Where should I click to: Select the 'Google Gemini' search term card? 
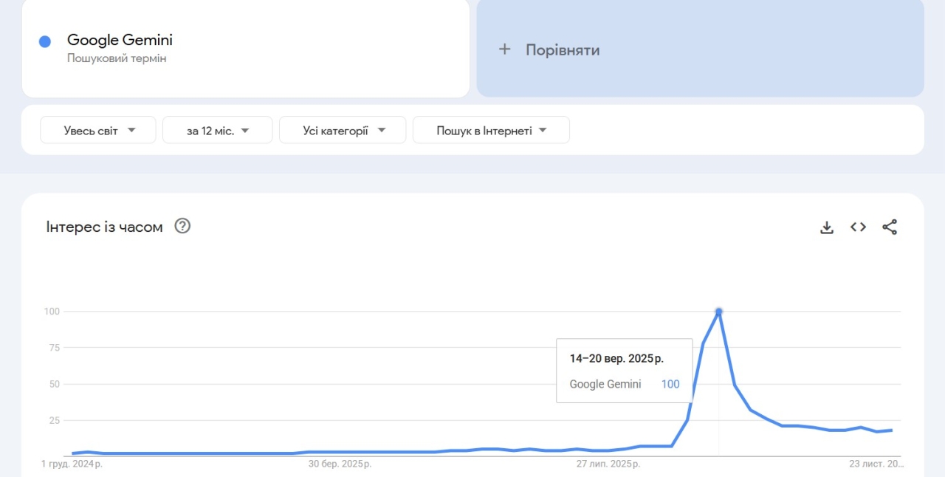pyautogui.click(x=245, y=49)
